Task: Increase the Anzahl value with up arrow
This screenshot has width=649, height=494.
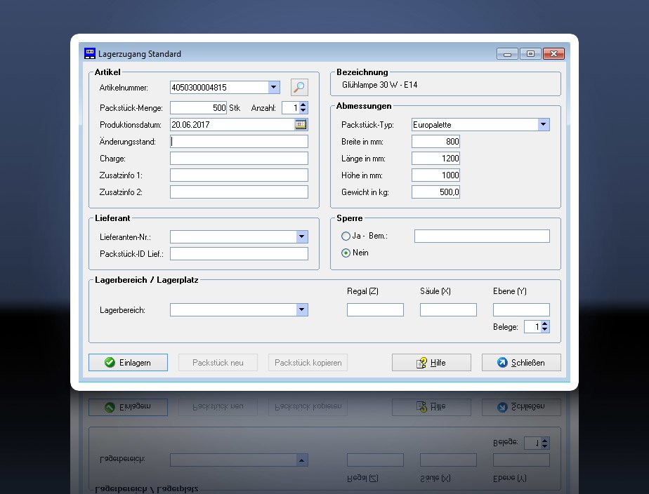Action: pos(303,105)
